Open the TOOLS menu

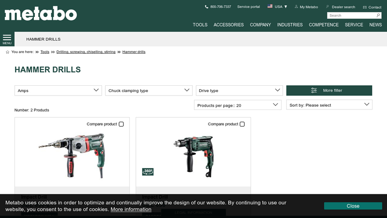(x=200, y=25)
